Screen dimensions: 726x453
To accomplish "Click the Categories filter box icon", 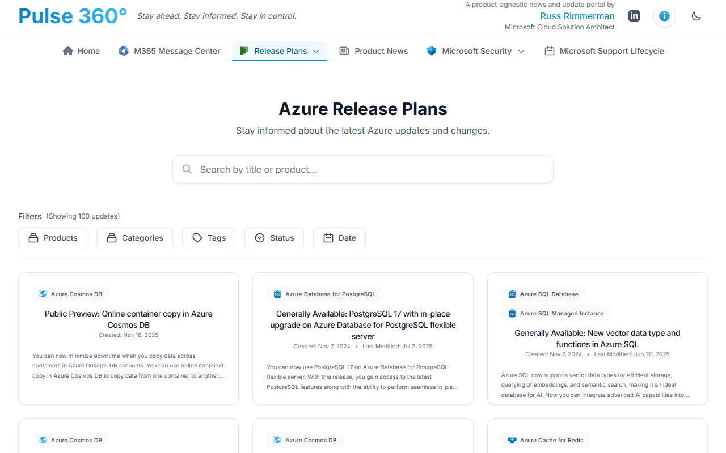I will click(112, 238).
